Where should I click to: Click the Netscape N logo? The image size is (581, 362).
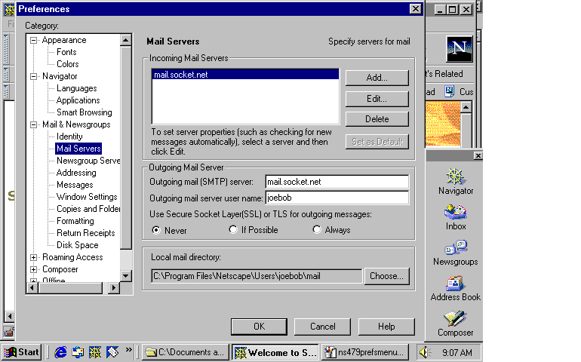tap(459, 48)
